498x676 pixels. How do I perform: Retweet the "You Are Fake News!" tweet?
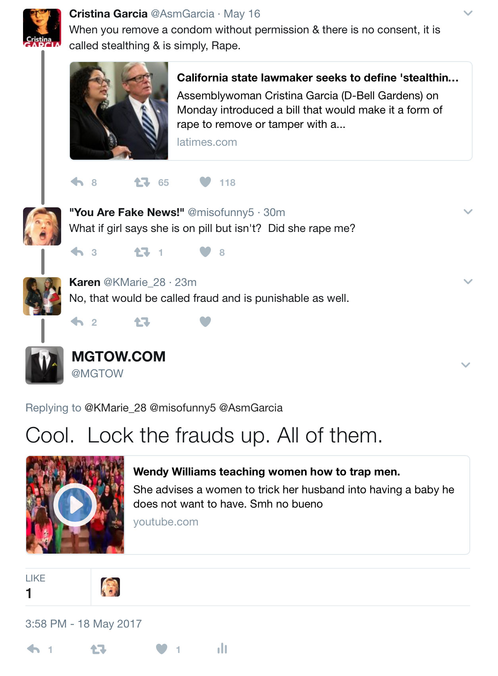(x=142, y=252)
